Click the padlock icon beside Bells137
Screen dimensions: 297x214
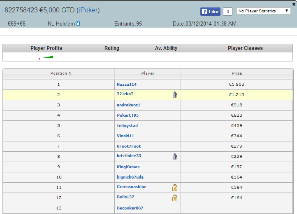pos(175,198)
